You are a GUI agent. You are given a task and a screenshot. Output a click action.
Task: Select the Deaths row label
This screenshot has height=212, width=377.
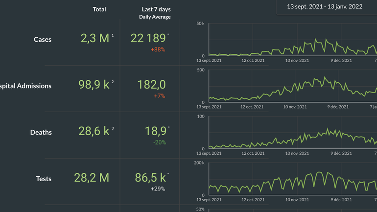[41, 132]
